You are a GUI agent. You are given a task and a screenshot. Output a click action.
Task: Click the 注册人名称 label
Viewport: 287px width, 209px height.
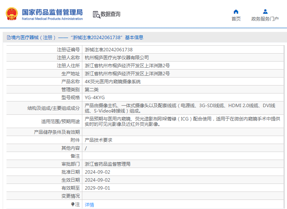pyautogui.click(x=68, y=58)
